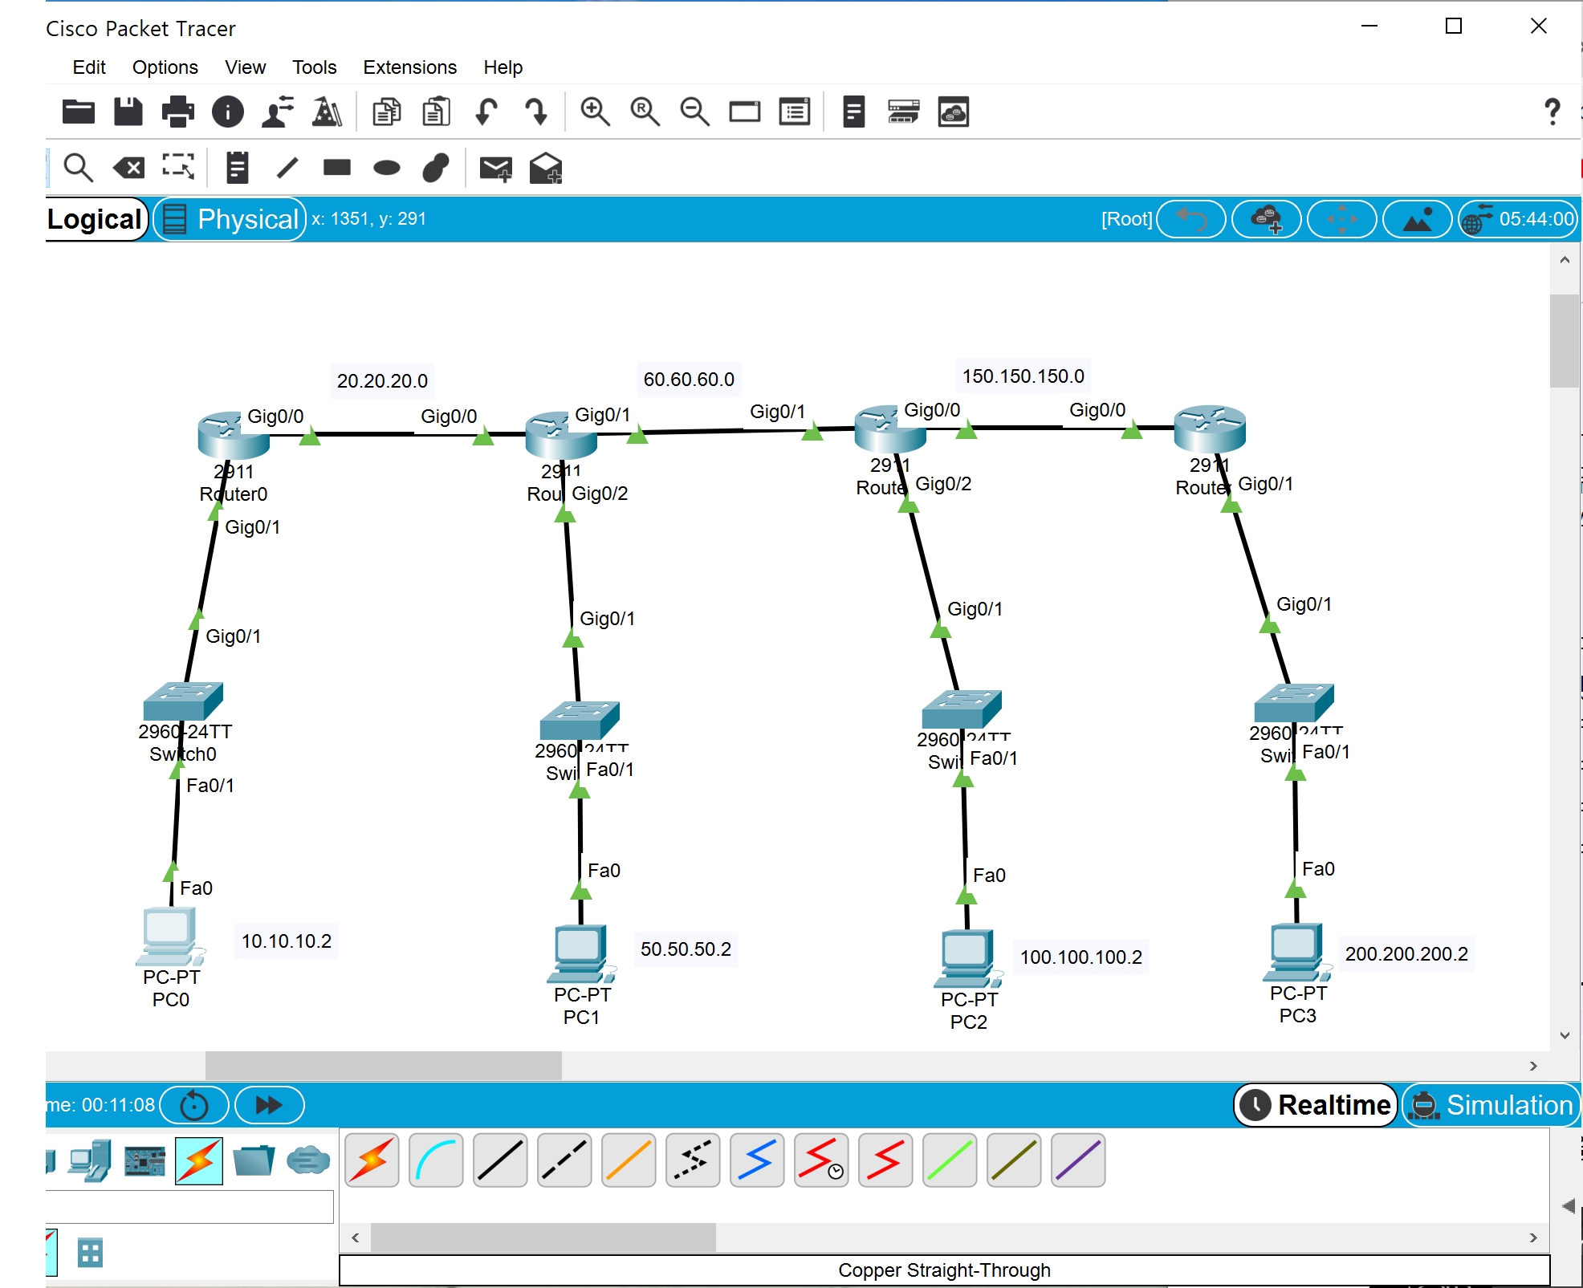Image resolution: width=1583 pixels, height=1288 pixels.
Task: Click Fast Forward Time button
Action: [x=269, y=1105]
